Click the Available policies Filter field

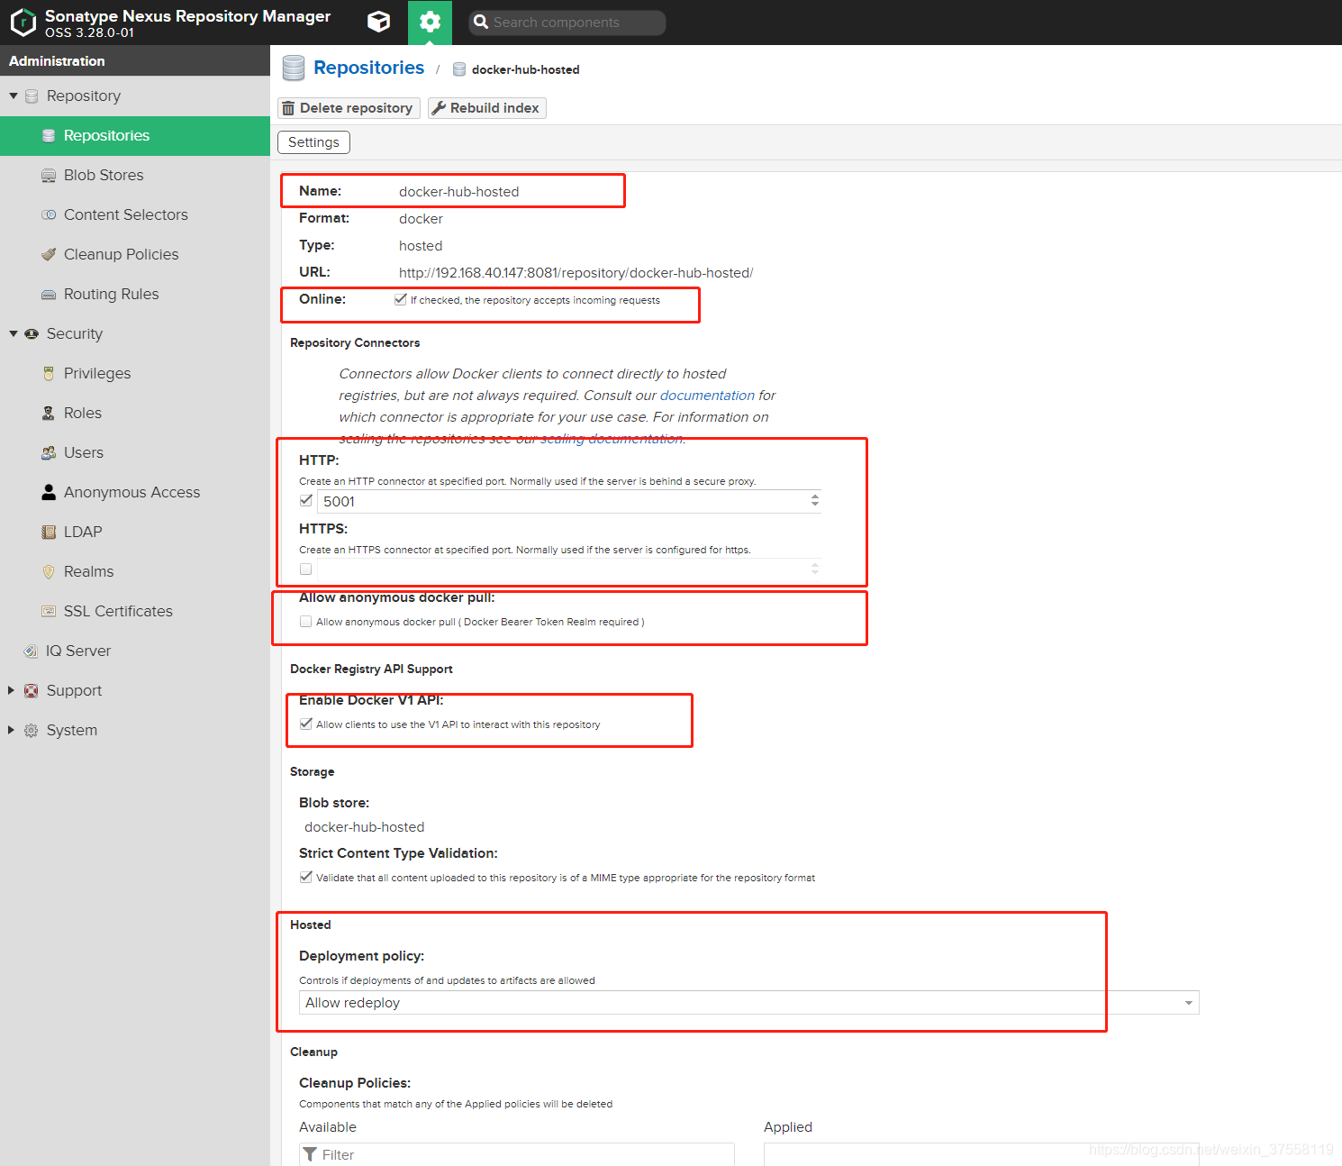point(517,1154)
